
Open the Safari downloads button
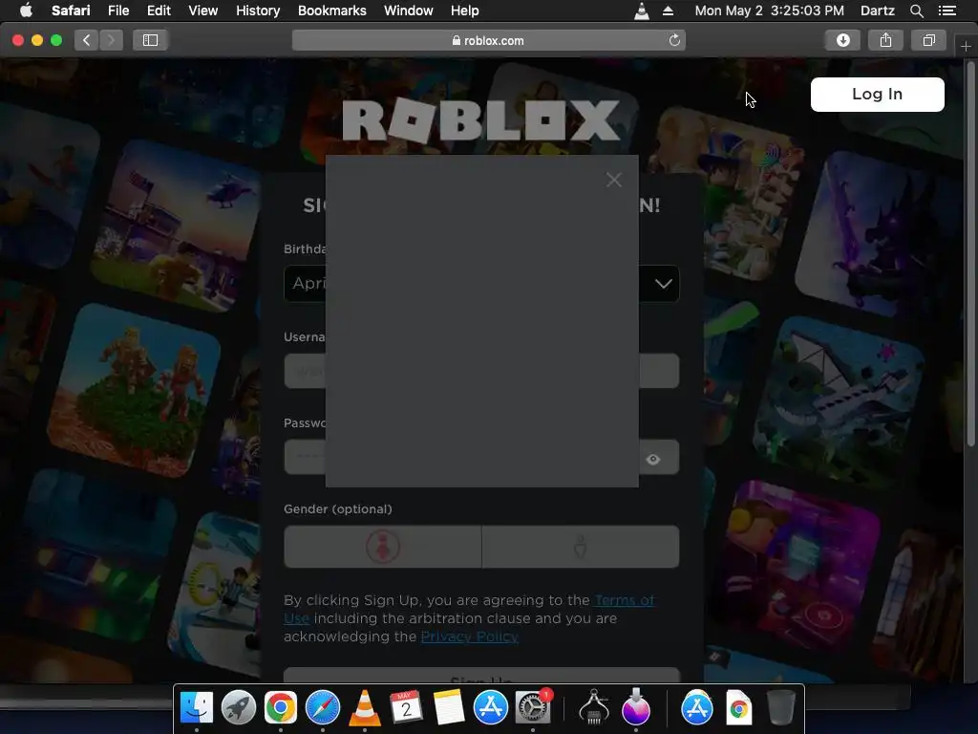pos(842,40)
